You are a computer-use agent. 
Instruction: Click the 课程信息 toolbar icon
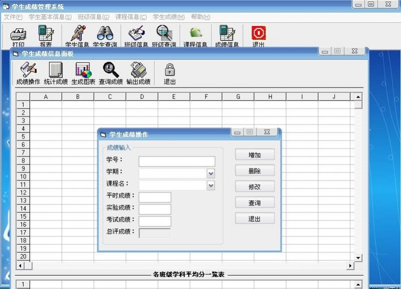tap(195, 35)
